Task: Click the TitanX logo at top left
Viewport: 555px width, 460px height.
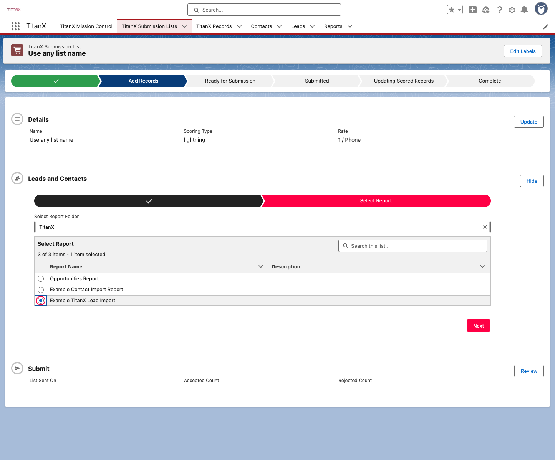Action: pos(14,10)
